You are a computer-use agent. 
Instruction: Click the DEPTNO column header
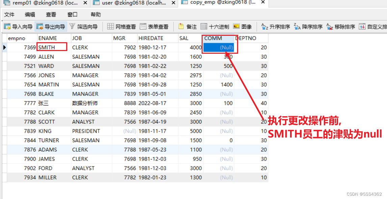(251, 38)
